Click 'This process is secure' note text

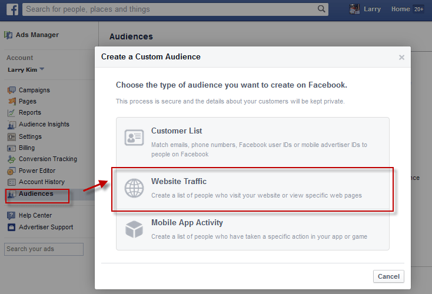tap(230, 101)
